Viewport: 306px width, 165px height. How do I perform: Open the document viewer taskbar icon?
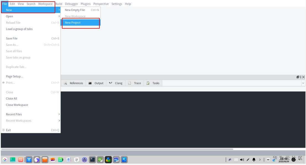pyautogui.click(x=68, y=160)
